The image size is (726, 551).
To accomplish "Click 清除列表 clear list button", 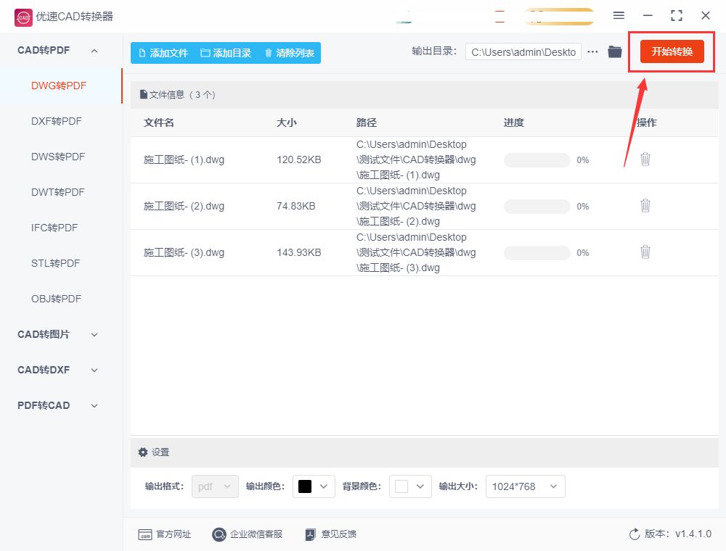I will pos(289,53).
